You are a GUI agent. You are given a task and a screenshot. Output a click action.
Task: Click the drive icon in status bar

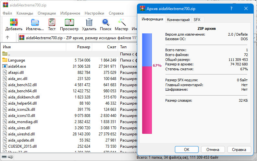tap(4, 157)
